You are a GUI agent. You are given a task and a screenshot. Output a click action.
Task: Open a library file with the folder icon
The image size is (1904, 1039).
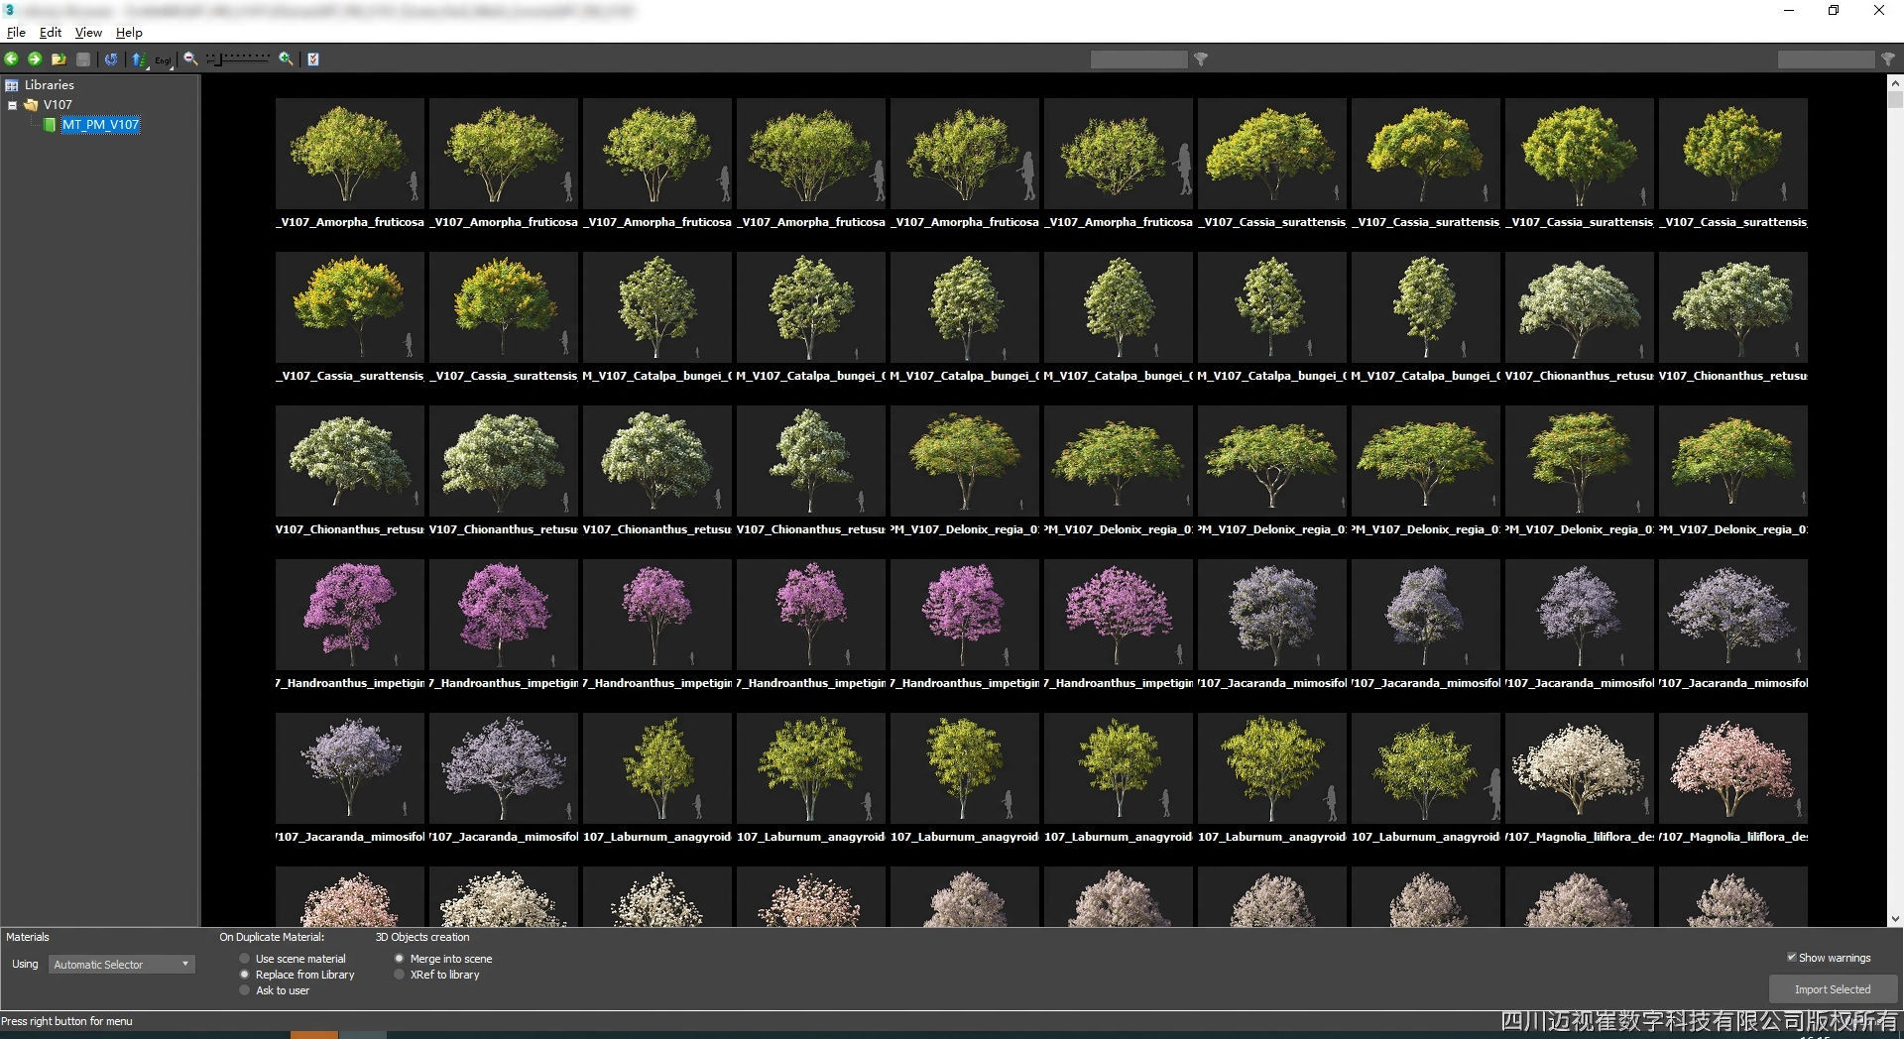click(x=59, y=59)
